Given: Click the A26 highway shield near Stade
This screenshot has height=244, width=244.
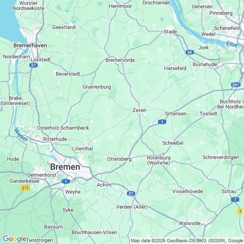Looking at the screenshot, I should (x=190, y=52).
